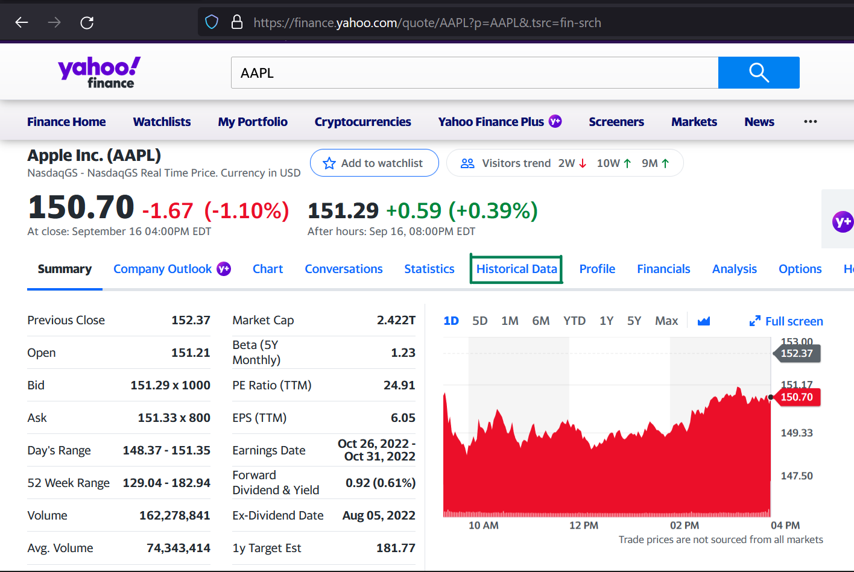Click the gray 152.37 previous close marker
The image size is (854, 572).
797,353
